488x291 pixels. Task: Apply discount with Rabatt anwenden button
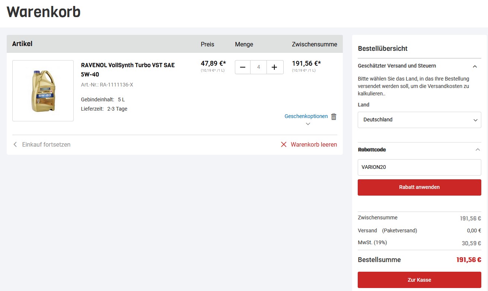pyautogui.click(x=419, y=187)
